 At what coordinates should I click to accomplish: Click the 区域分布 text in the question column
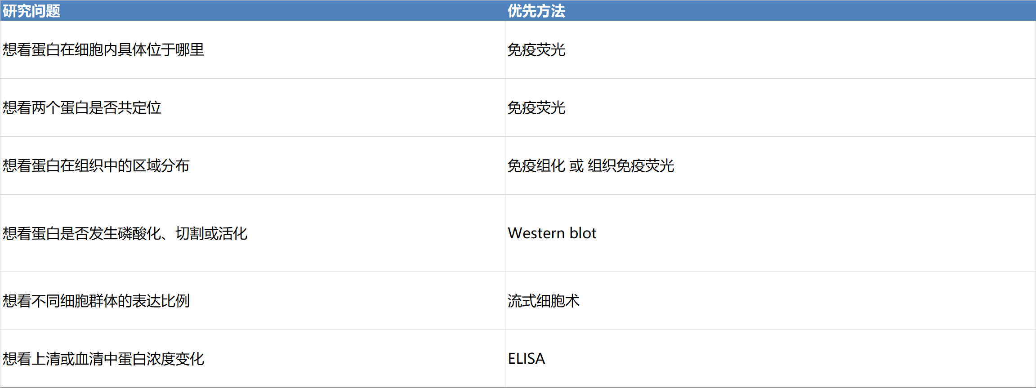click(161, 165)
